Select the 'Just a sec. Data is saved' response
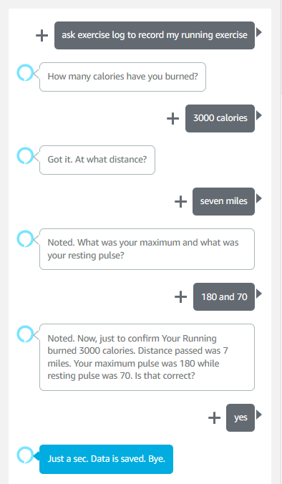Viewport: 282px width, 484px height. pos(106,459)
